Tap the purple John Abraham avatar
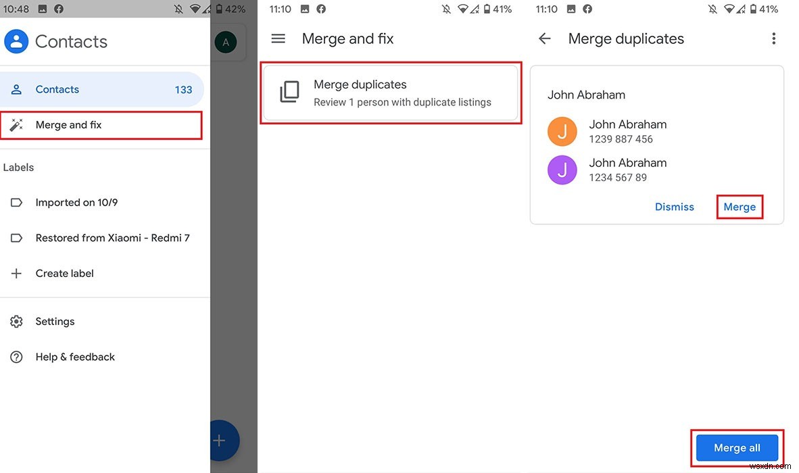Image resolution: width=799 pixels, height=473 pixels. click(562, 170)
